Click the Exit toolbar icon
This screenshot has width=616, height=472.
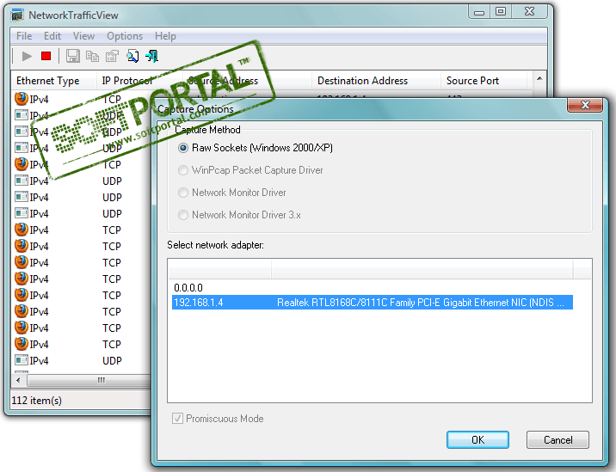point(152,56)
